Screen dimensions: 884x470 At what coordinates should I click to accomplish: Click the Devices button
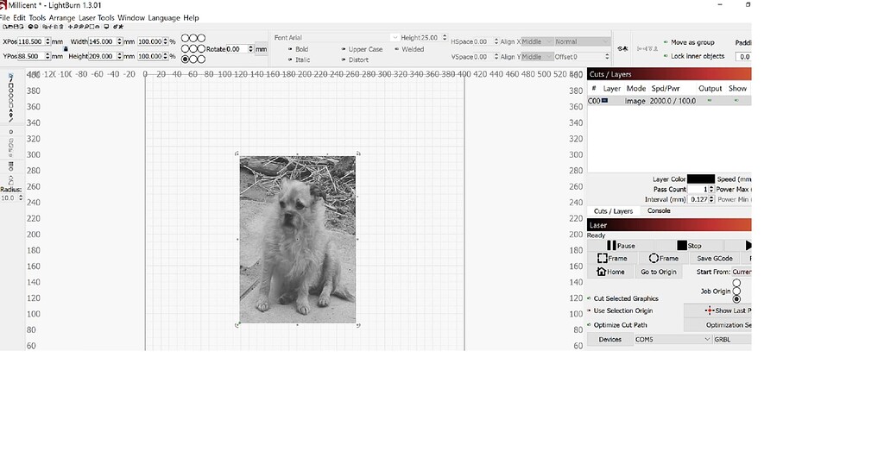click(x=610, y=340)
